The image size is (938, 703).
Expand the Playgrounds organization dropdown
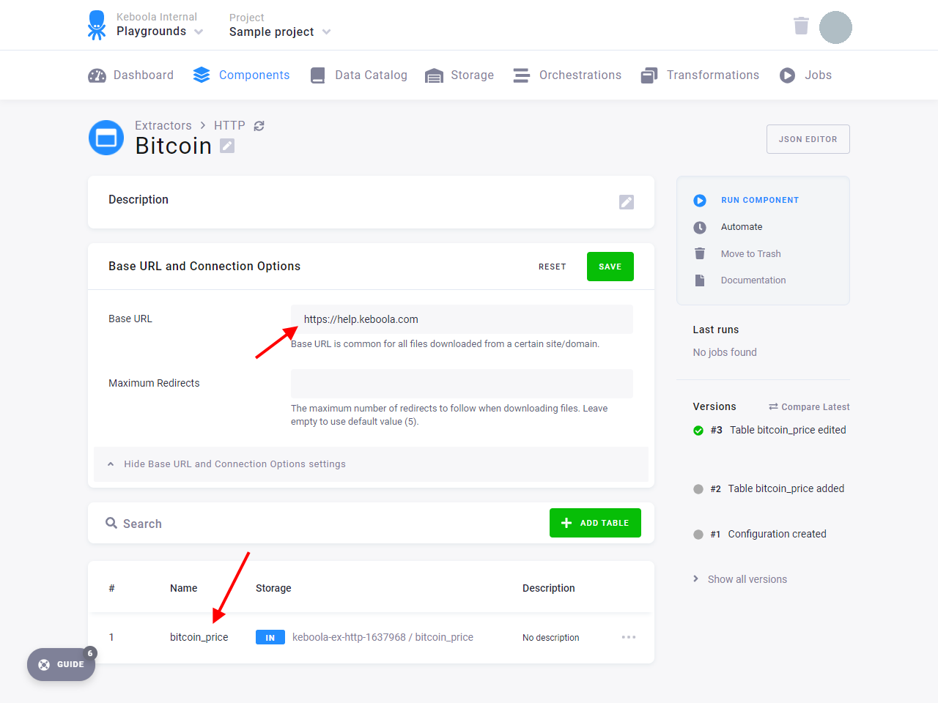pos(199,31)
